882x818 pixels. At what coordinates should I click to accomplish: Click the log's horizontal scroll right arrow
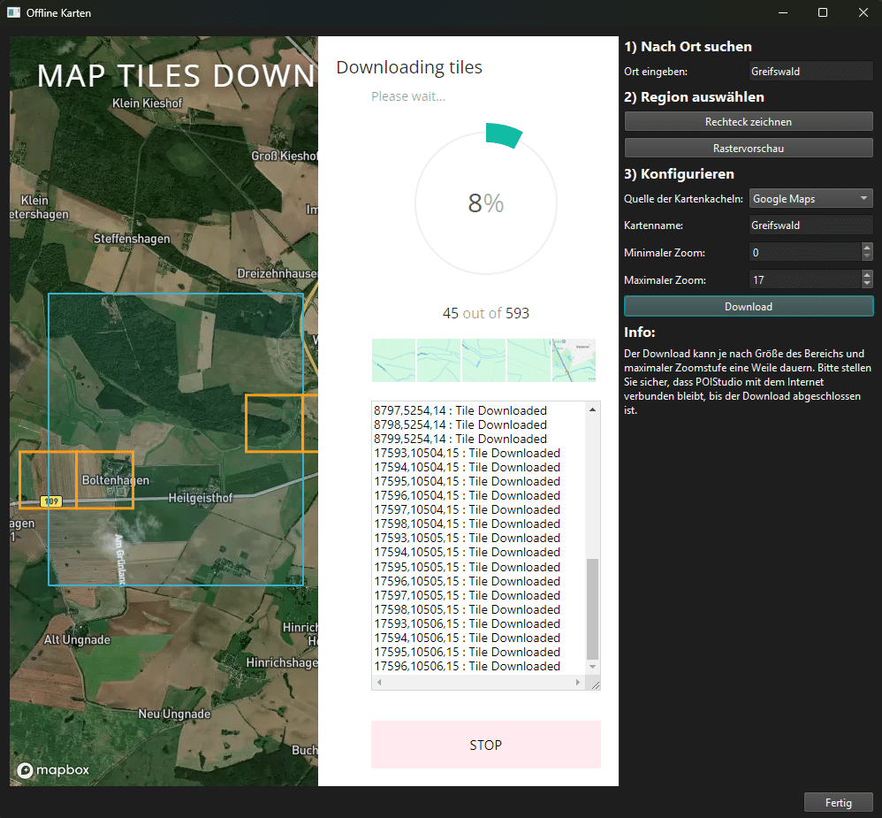[580, 683]
